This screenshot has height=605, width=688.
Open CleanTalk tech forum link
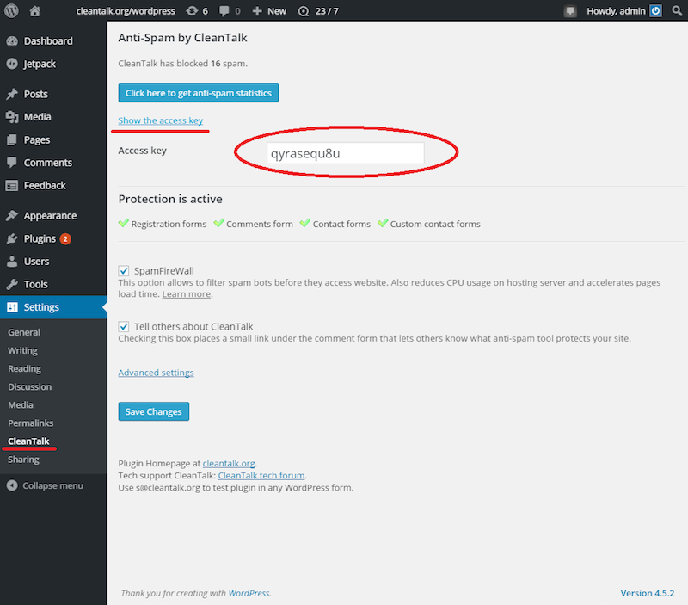(261, 476)
